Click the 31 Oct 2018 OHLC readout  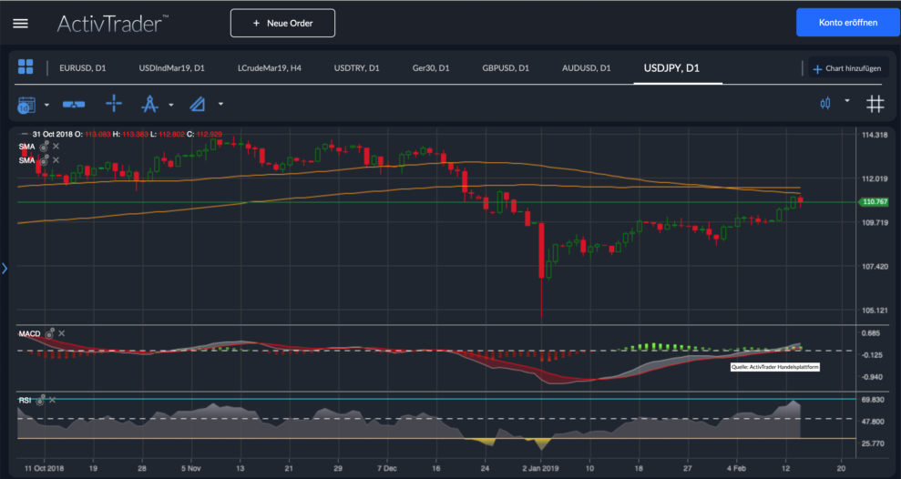pos(127,135)
